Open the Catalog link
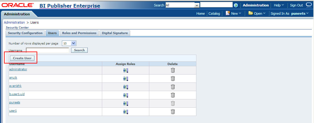This screenshot has height=123, width=314. click(214, 13)
